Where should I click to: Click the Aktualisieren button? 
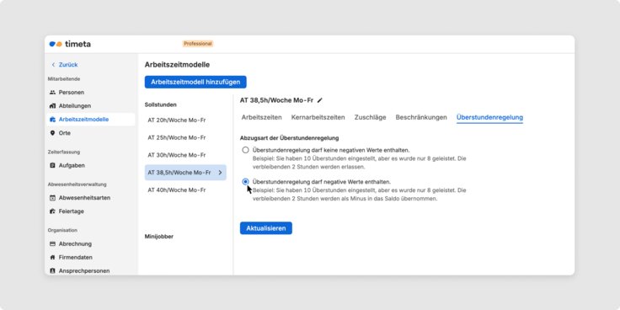[266, 228]
